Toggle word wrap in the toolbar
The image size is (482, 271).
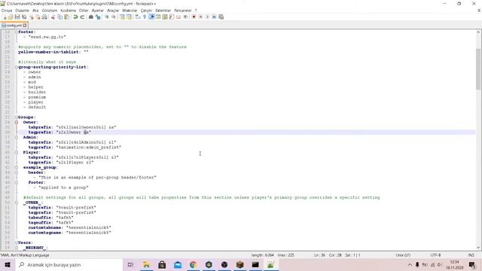click(x=137, y=17)
